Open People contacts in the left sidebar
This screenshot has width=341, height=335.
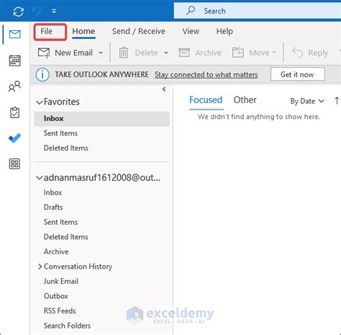[x=14, y=86]
